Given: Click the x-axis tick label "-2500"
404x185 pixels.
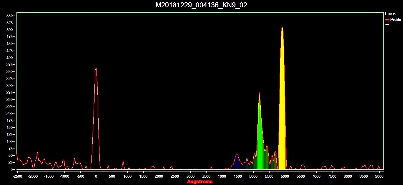Looking at the screenshot, I should click(x=17, y=176).
